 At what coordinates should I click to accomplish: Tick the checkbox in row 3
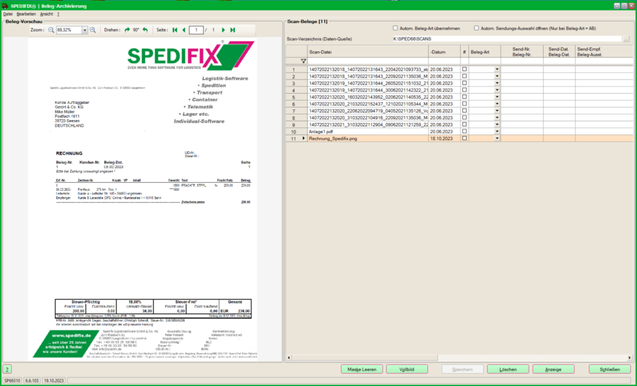click(x=464, y=83)
